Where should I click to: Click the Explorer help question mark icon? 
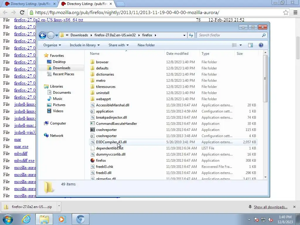(x=261, y=45)
